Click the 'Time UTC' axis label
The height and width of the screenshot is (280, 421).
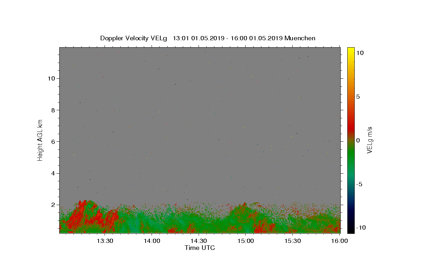click(200, 248)
